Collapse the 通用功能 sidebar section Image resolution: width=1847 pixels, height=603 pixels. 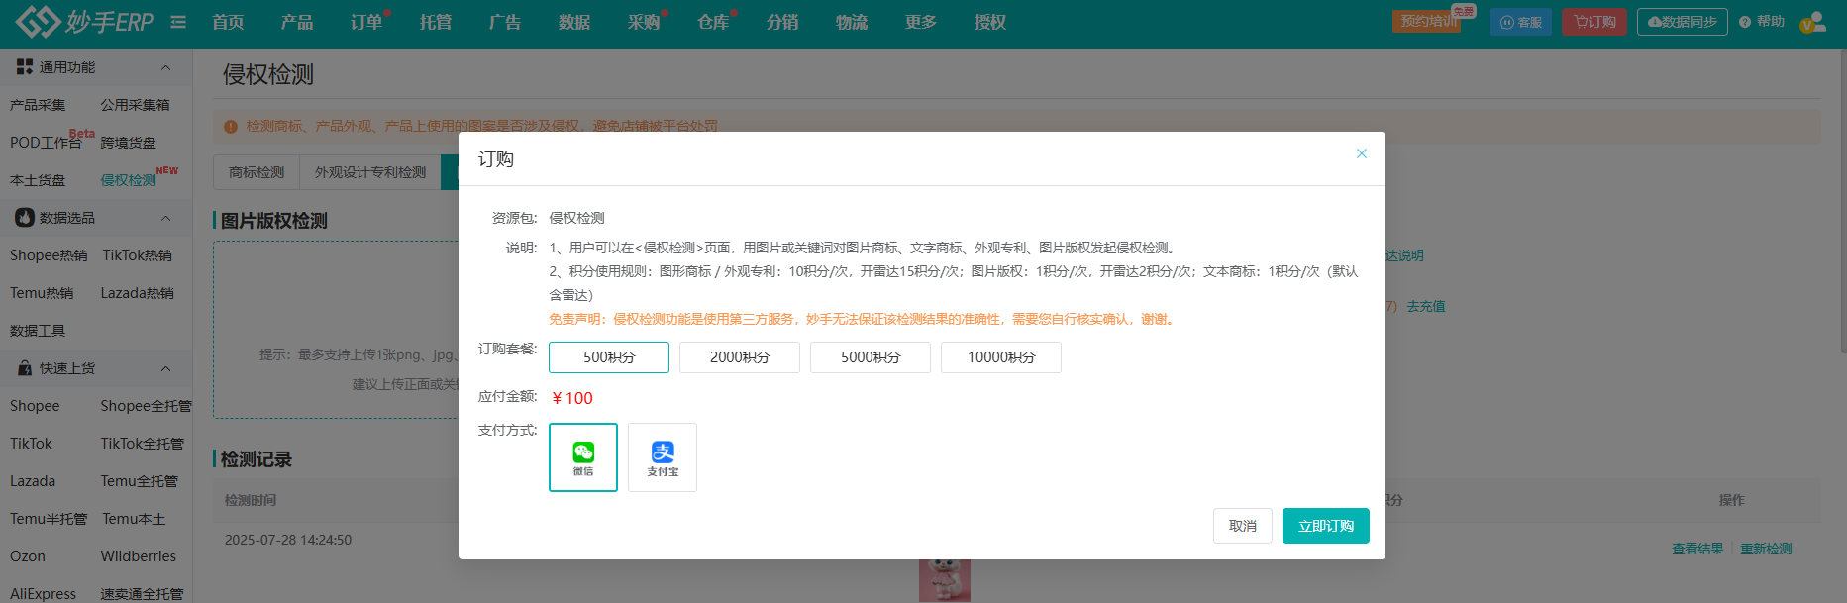[x=165, y=67]
